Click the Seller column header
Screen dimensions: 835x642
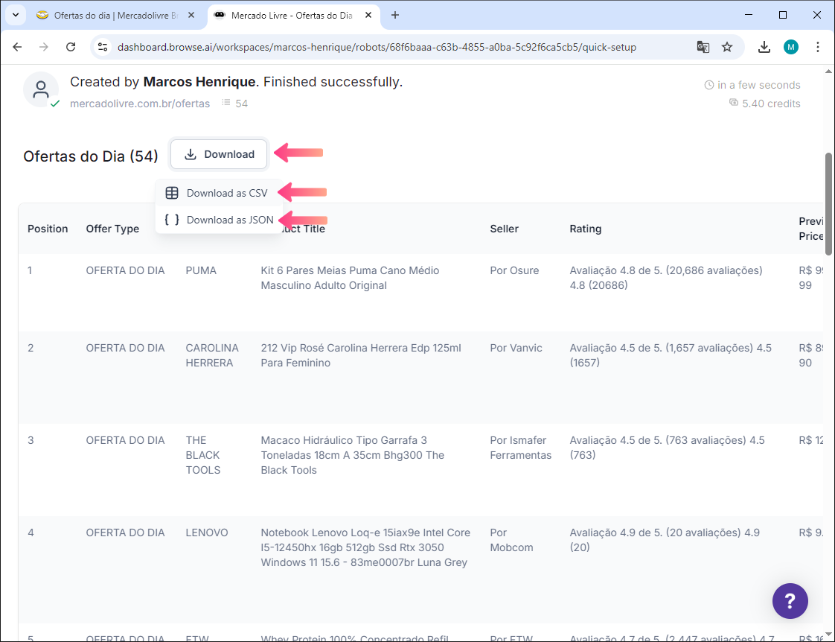(505, 229)
